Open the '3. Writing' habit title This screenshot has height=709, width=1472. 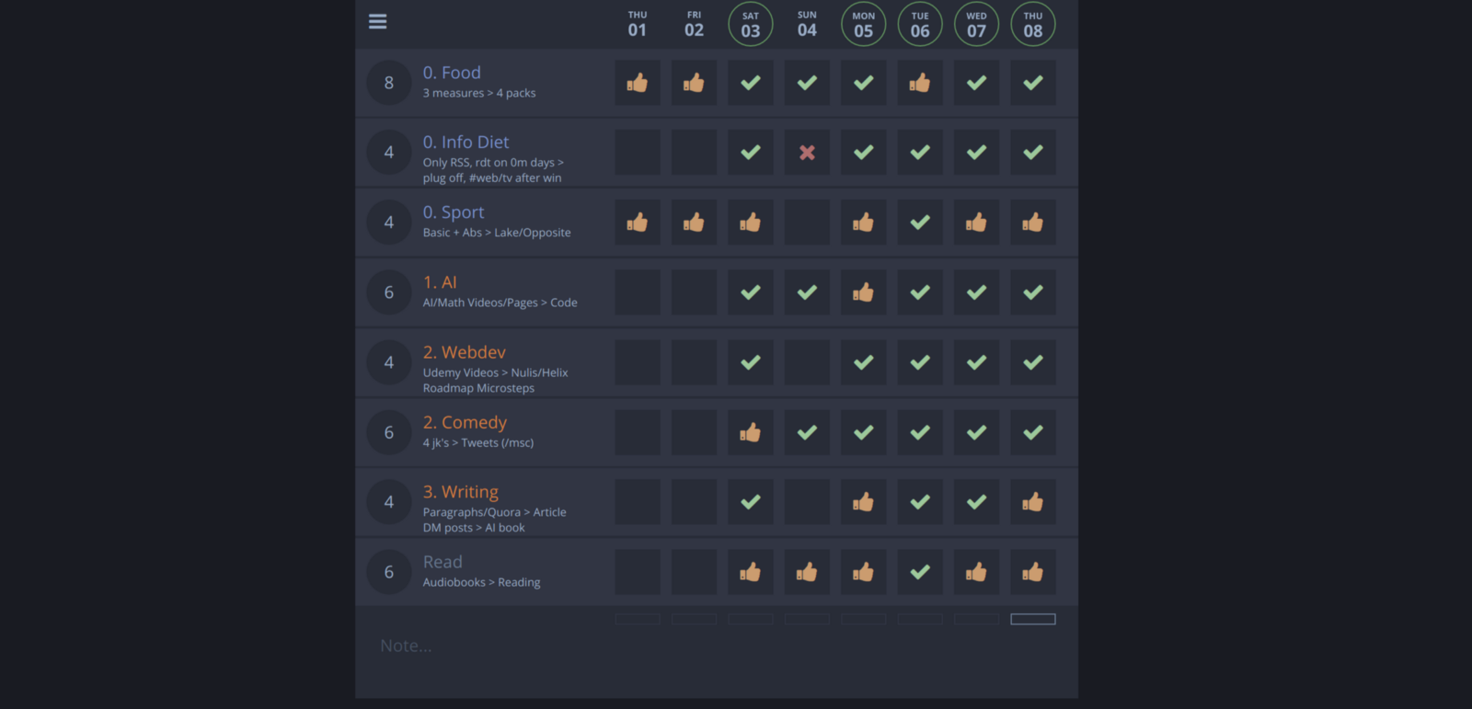tap(460, 492)
